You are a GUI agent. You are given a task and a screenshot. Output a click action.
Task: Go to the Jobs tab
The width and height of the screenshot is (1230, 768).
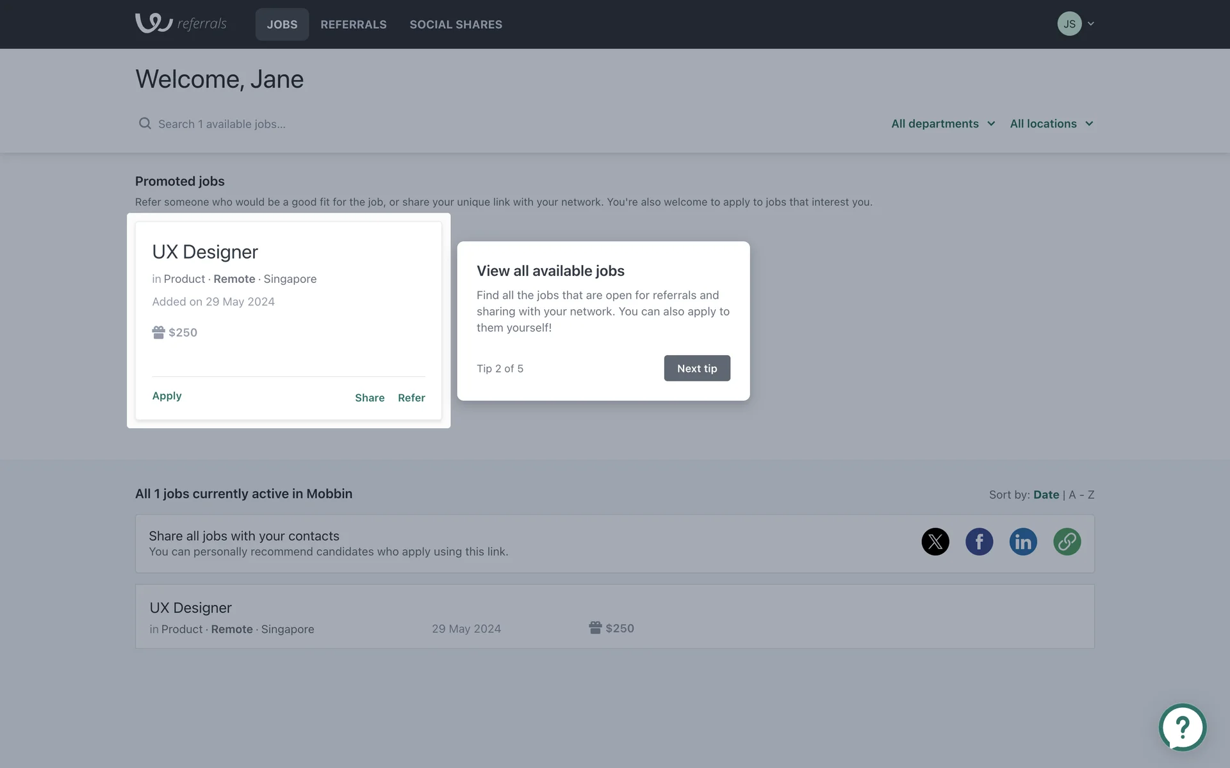282,24
